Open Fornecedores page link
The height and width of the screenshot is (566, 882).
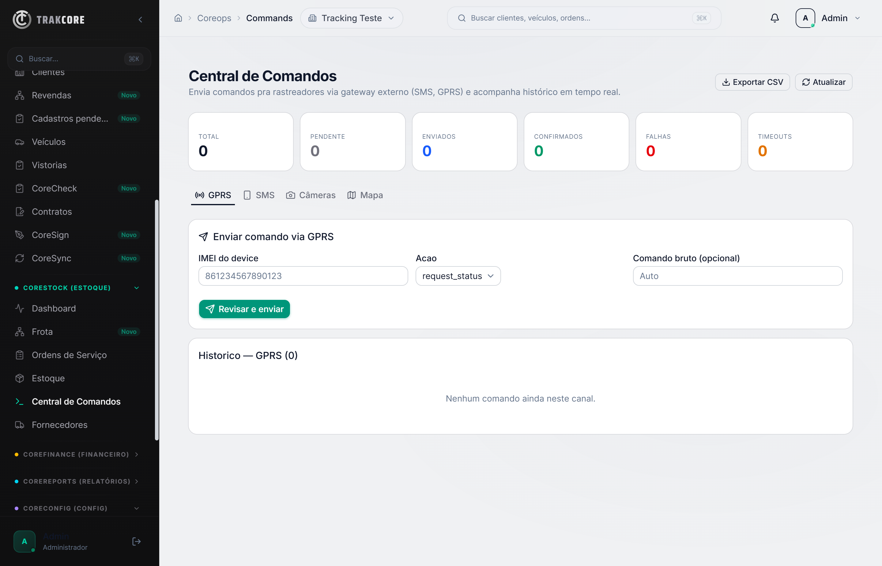click(x=77, y=425)
